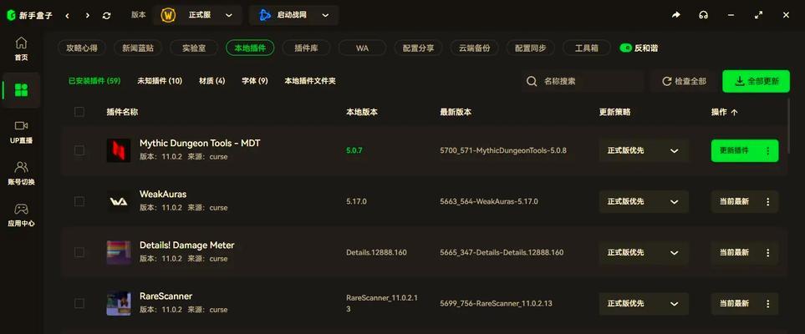This screenshot has height=334, width=805.
Task: Open the 工具箱 tab
Action: 587,48
